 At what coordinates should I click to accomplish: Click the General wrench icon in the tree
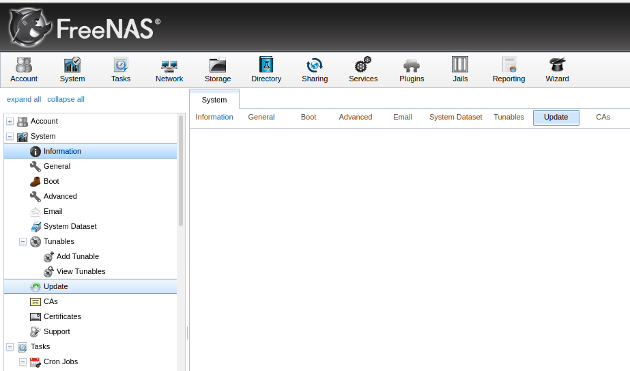pos(35,166)
